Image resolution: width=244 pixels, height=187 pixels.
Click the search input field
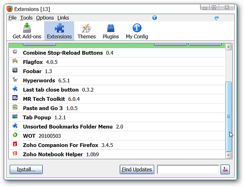pyautogui.click(x=188, y=170)
